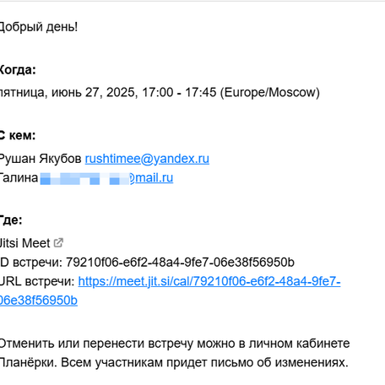Click the Добрый день! greeting text
Image resolution: width=385 pixels, height=385 pixels.
tap(39, 27)
